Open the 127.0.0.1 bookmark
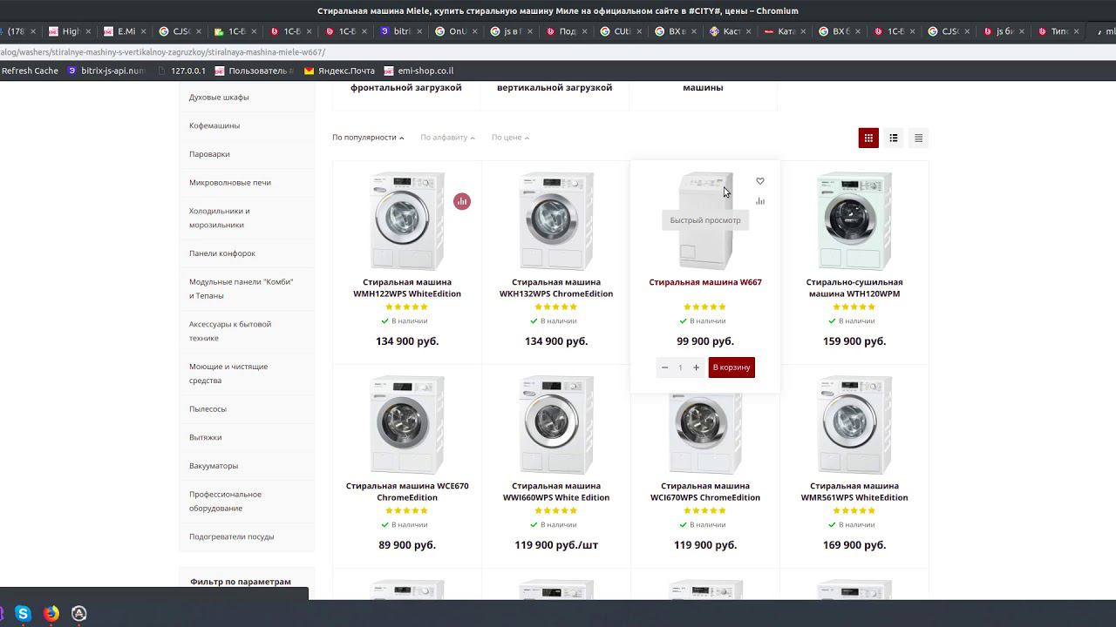Screen dimensions: 1116x627 coord(181,71)
